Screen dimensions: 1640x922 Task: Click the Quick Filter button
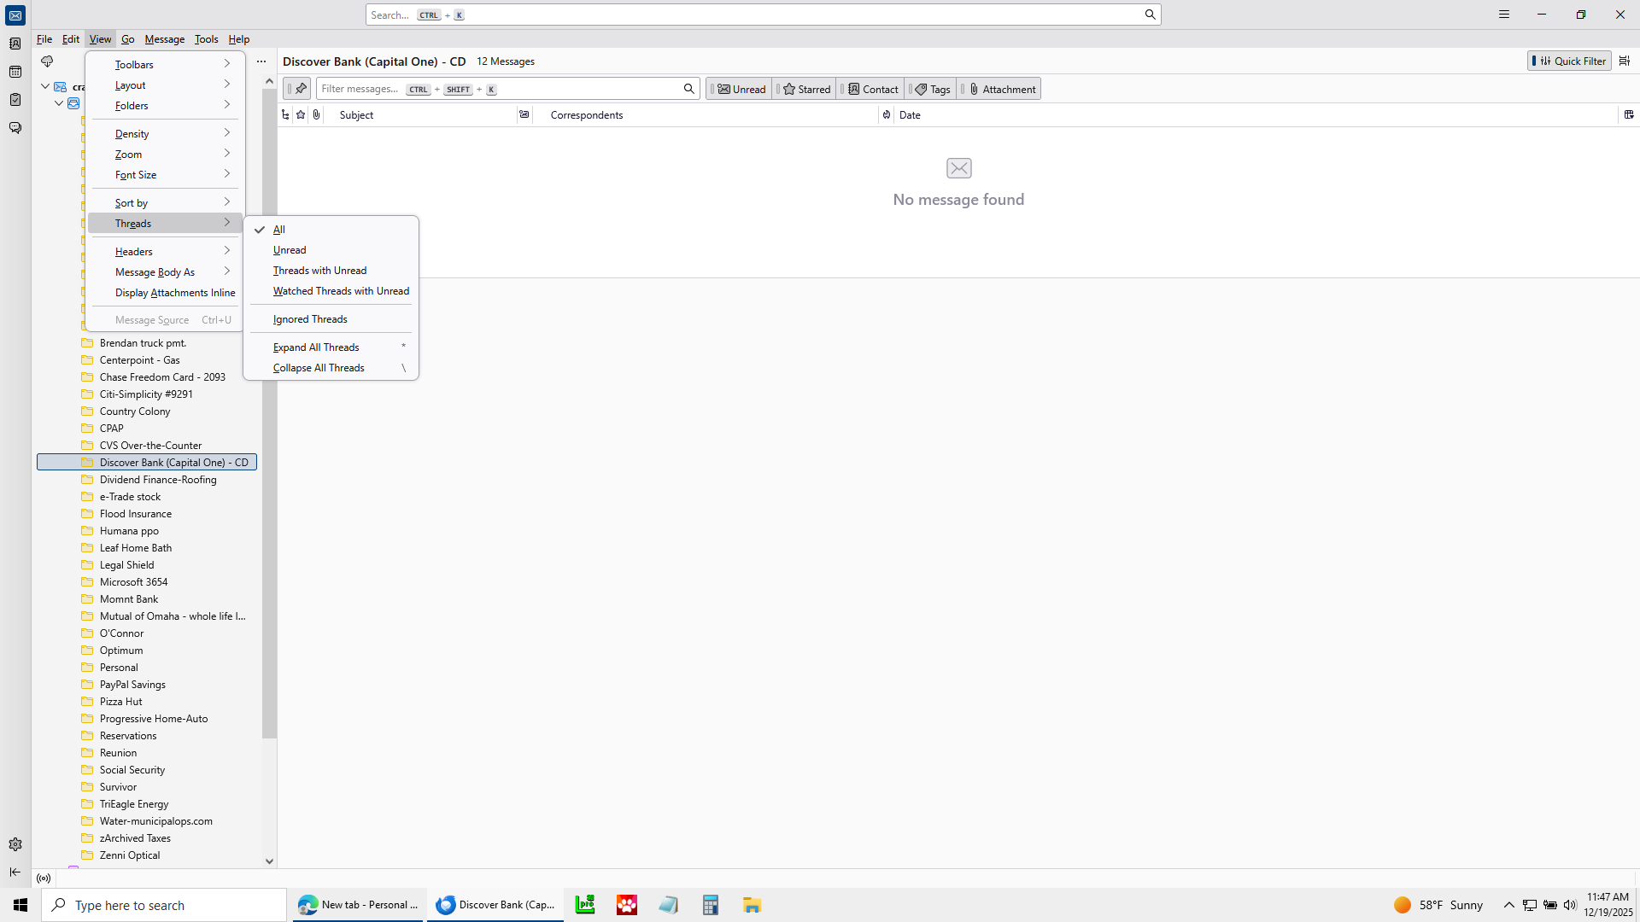pos(1569,61)
